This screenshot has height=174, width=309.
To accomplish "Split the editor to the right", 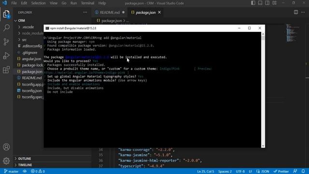I will point(296,12).
